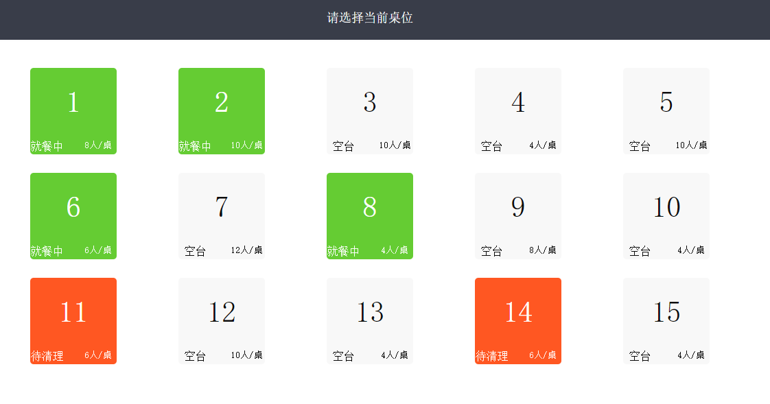Pick empty table 13
This screenshot has width=770, height=404.
point(370,321)
